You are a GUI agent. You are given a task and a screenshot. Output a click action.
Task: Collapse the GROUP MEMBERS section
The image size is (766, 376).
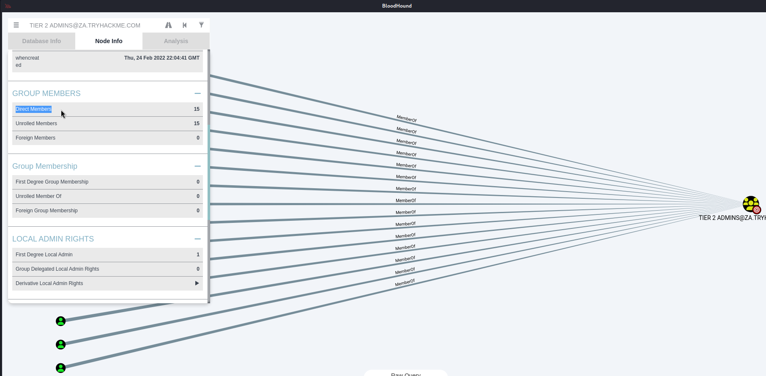(197, 93)
